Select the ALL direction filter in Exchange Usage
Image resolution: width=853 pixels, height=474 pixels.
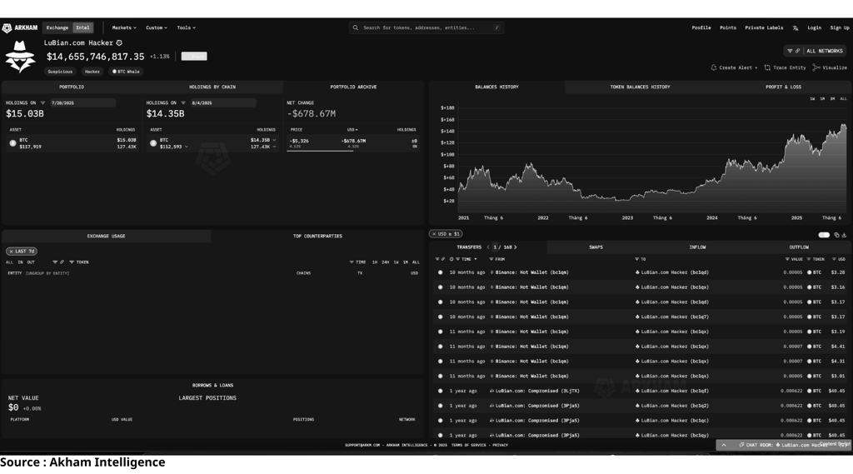9,262
